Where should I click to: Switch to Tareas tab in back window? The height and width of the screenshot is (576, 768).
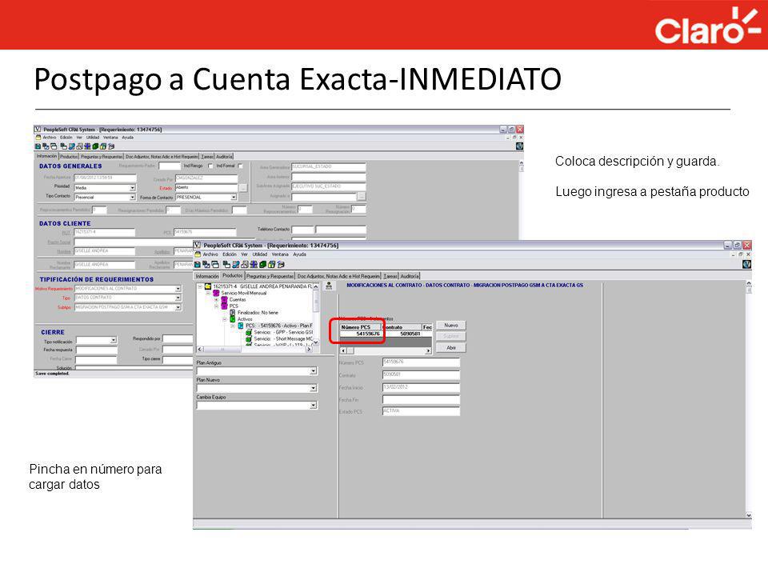tap(208, 157)
